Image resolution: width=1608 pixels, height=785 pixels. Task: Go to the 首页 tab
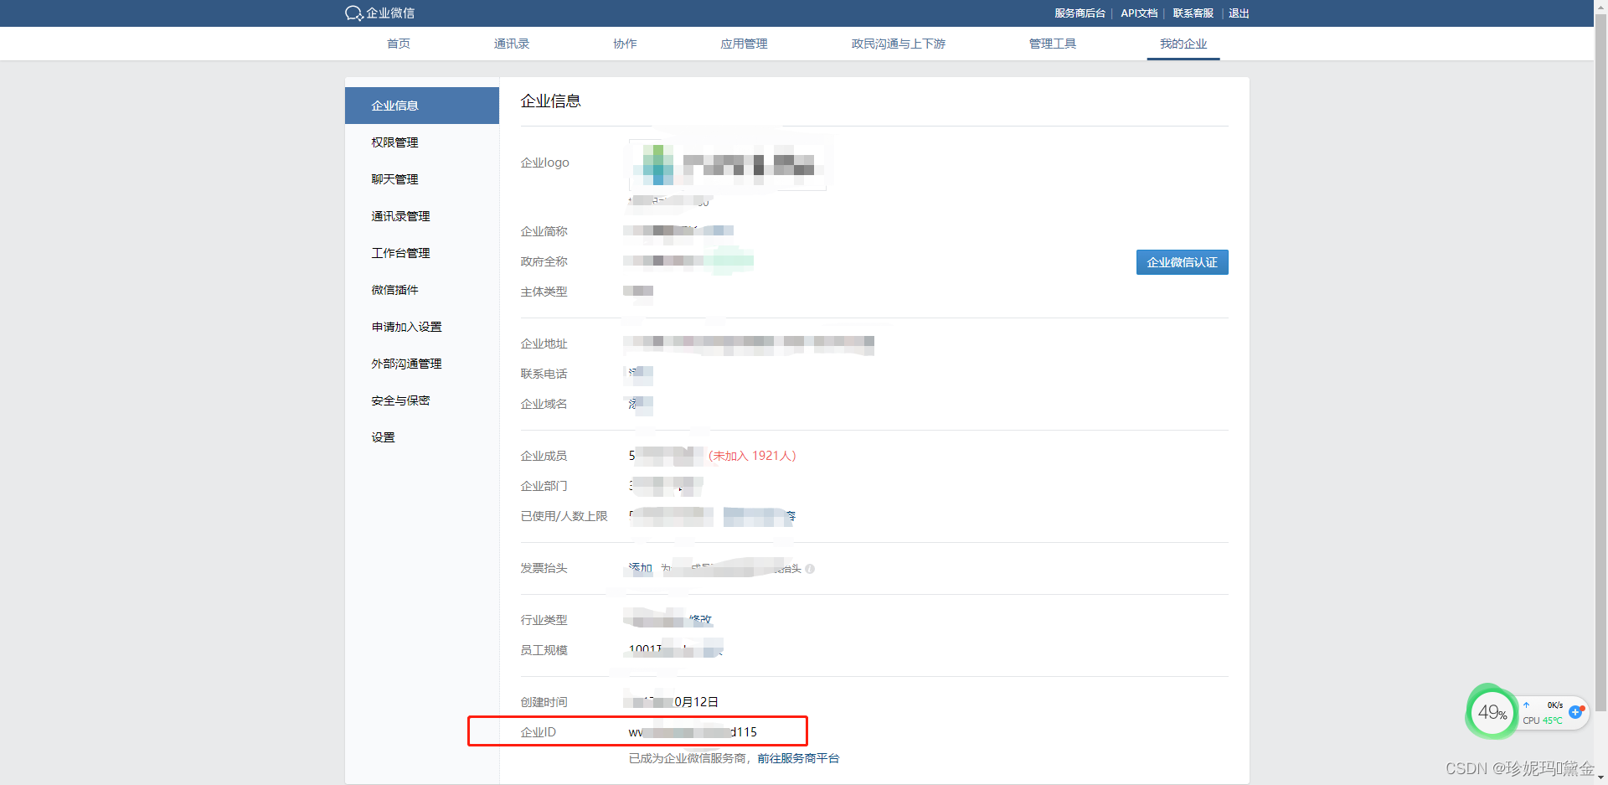coord(399,44)
